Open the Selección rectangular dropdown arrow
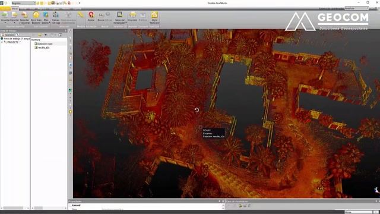 [126, 23]
